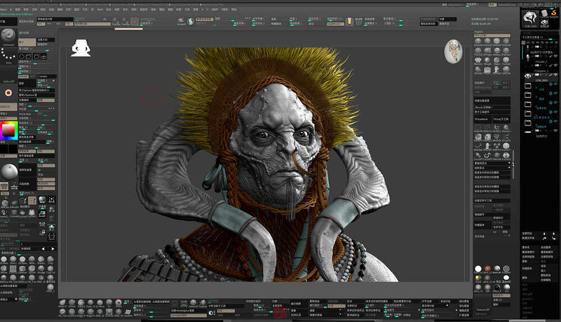Click the orange cup icon in top toolbar

(x=350, y=21)
